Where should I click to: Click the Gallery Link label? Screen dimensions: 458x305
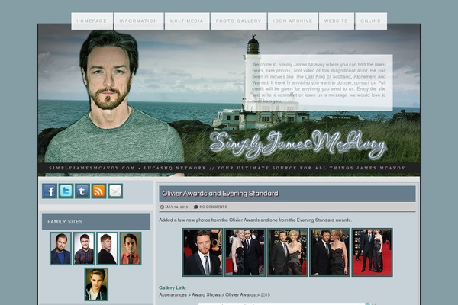point(173,287)
